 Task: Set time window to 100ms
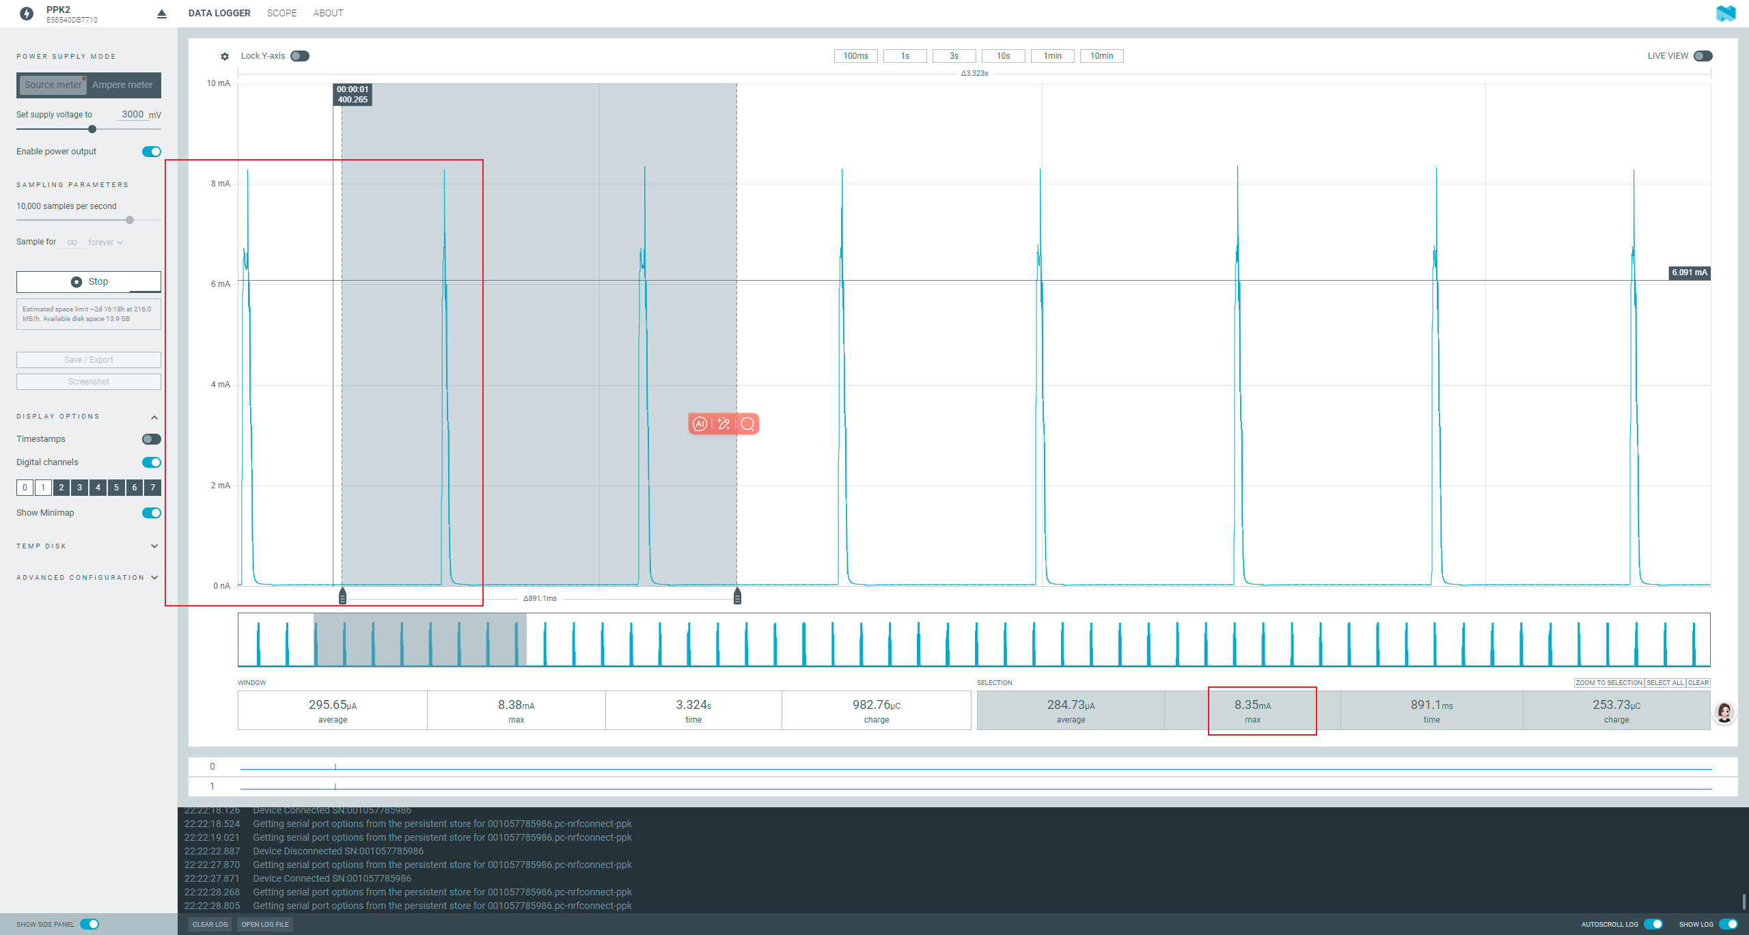[x=855, y=56]
